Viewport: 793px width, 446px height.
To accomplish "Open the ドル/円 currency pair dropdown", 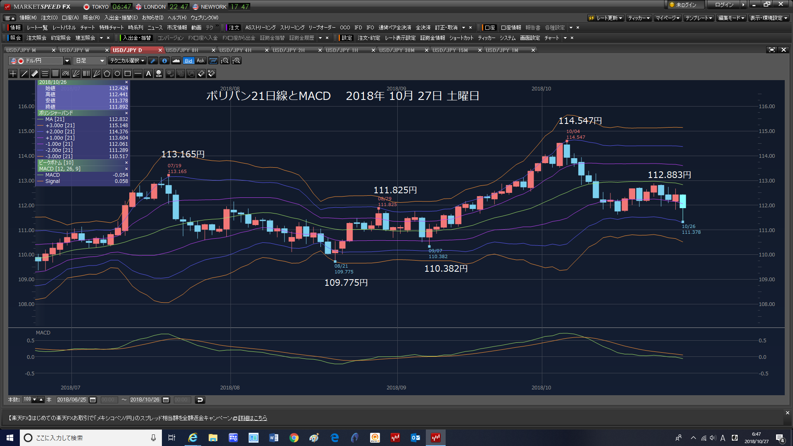I will pos(67,61).
